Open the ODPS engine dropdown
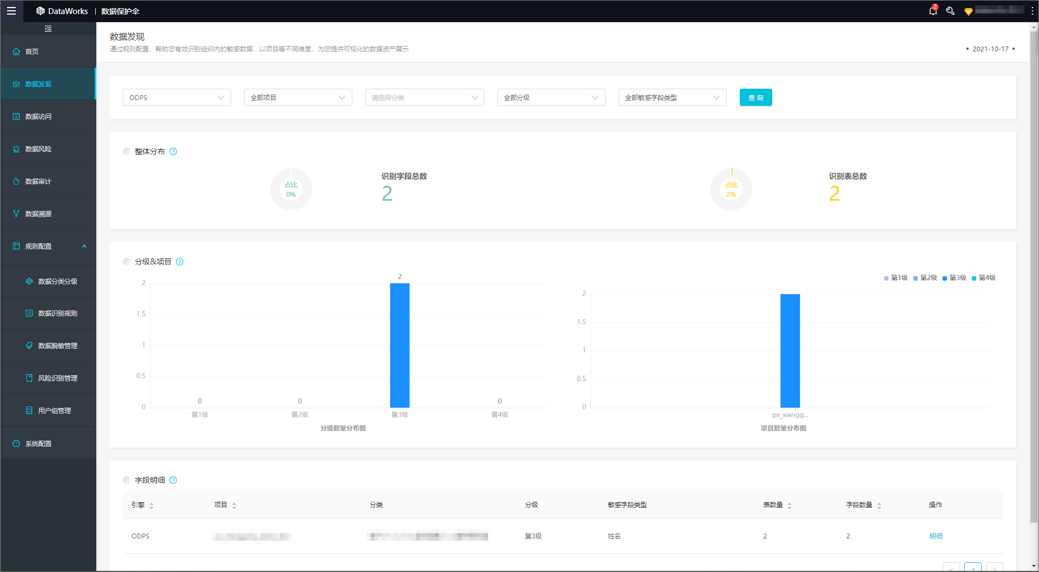The width and height of the screenshot is (1039, 572). (x=177, y=97)
